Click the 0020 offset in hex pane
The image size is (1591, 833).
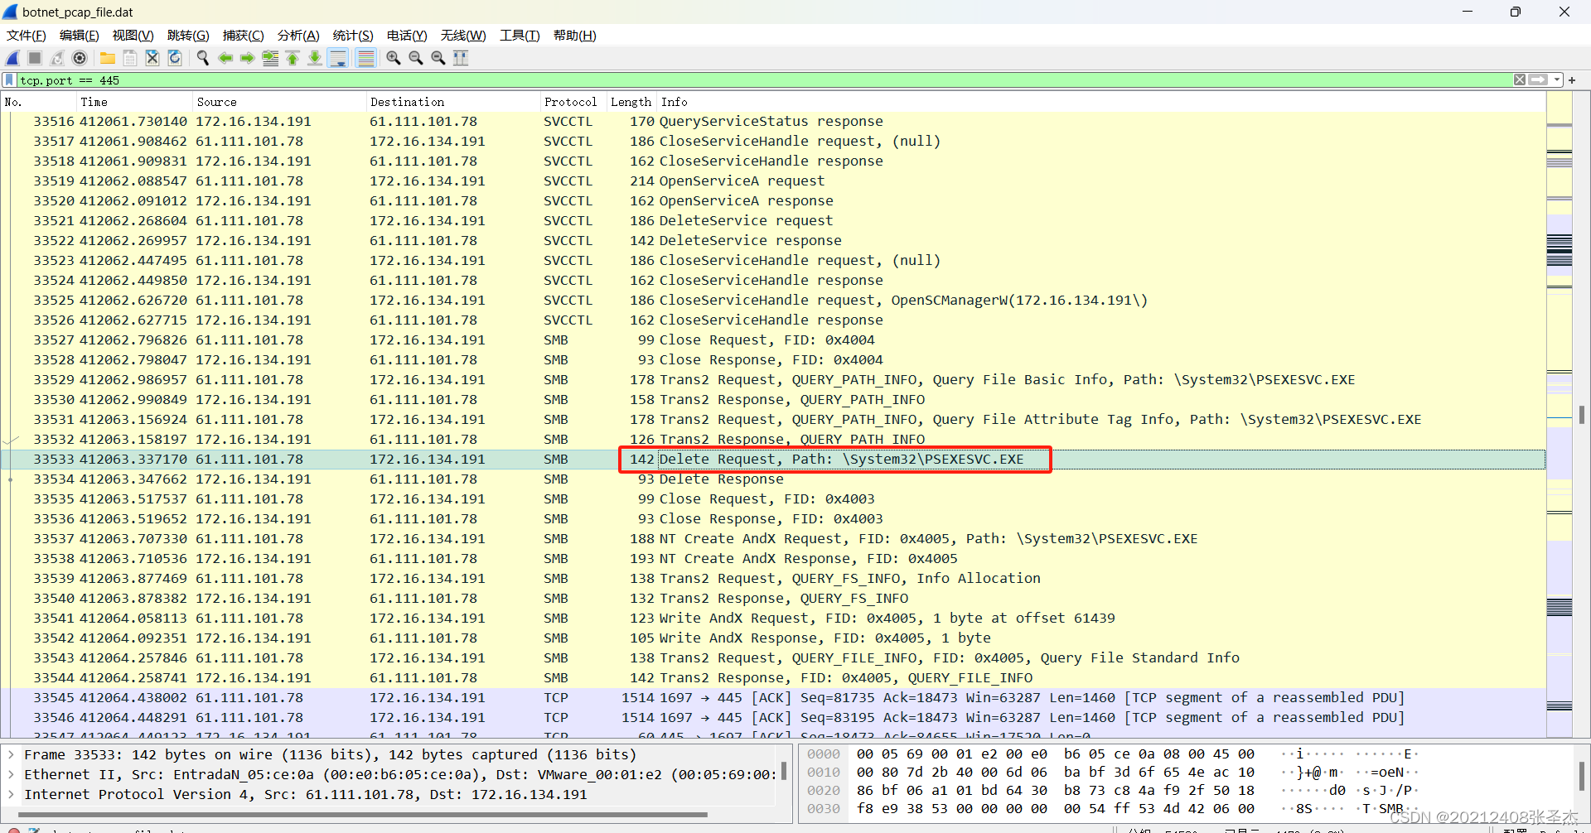tap(824, 791)
